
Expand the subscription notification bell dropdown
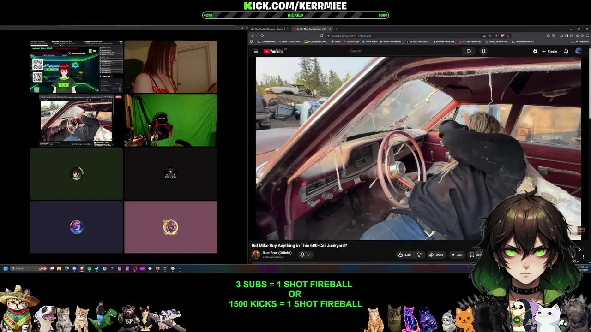pyautogui.click(x=305, y=255)
